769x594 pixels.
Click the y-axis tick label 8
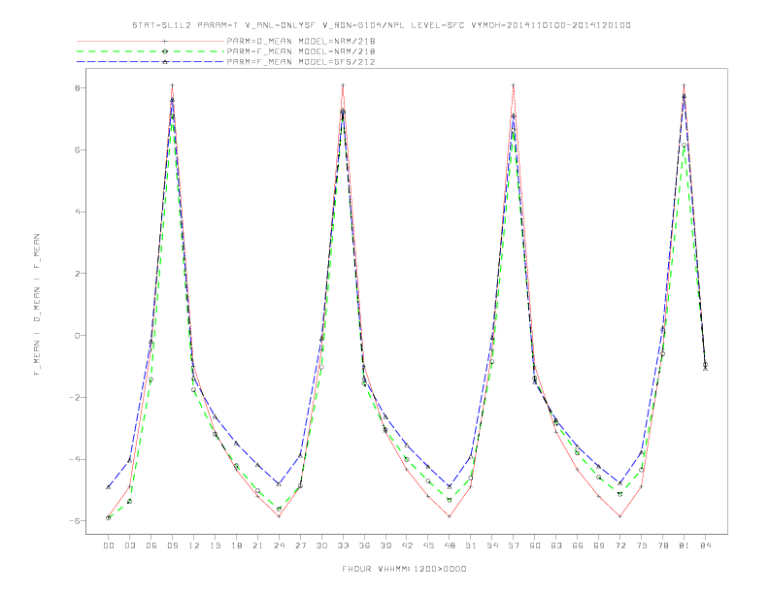(x=77, y=88)
